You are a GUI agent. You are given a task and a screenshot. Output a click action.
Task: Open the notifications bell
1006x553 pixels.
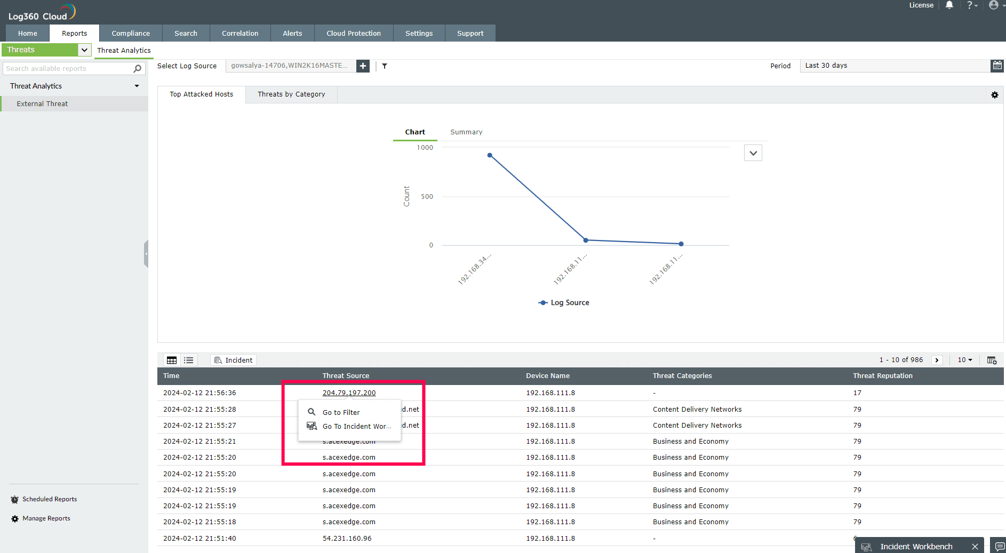tap(949, 5)
